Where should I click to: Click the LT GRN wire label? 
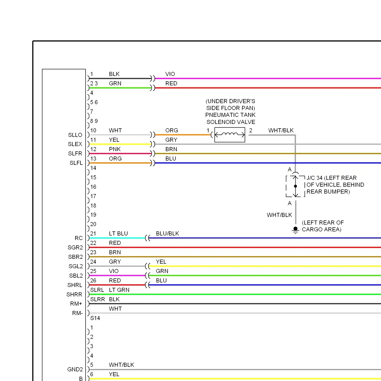[119, 290]
